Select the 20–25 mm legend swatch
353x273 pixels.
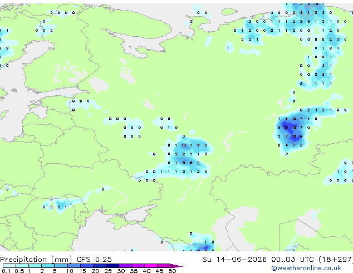tap(99, 266)
